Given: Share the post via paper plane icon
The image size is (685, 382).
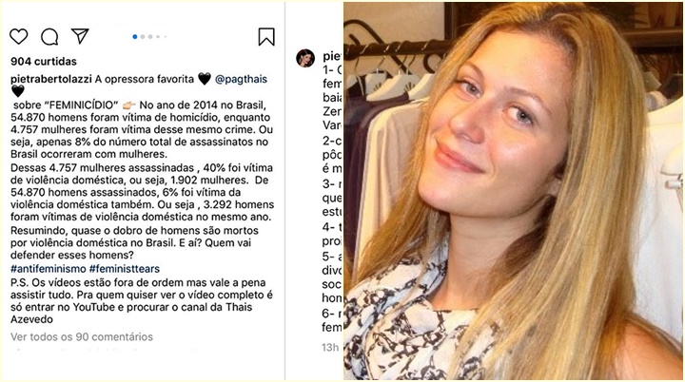Looking at the screenshot, I should [x=80, y=36].
